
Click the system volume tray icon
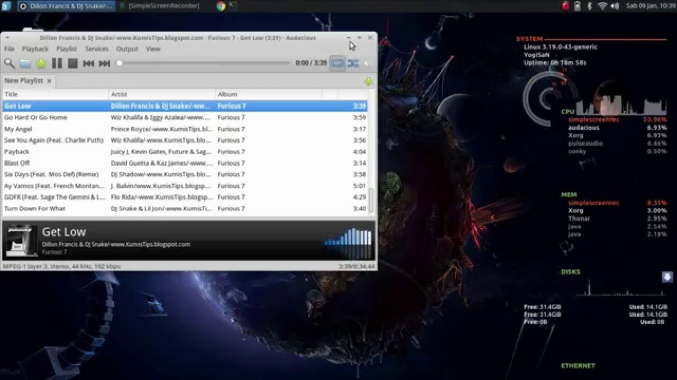tap(615, 6)
